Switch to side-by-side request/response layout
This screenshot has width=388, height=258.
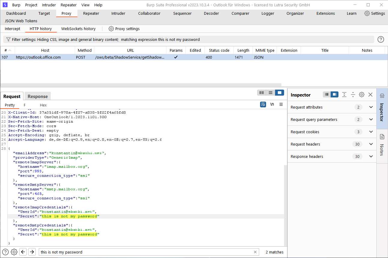tap(262, 93)
